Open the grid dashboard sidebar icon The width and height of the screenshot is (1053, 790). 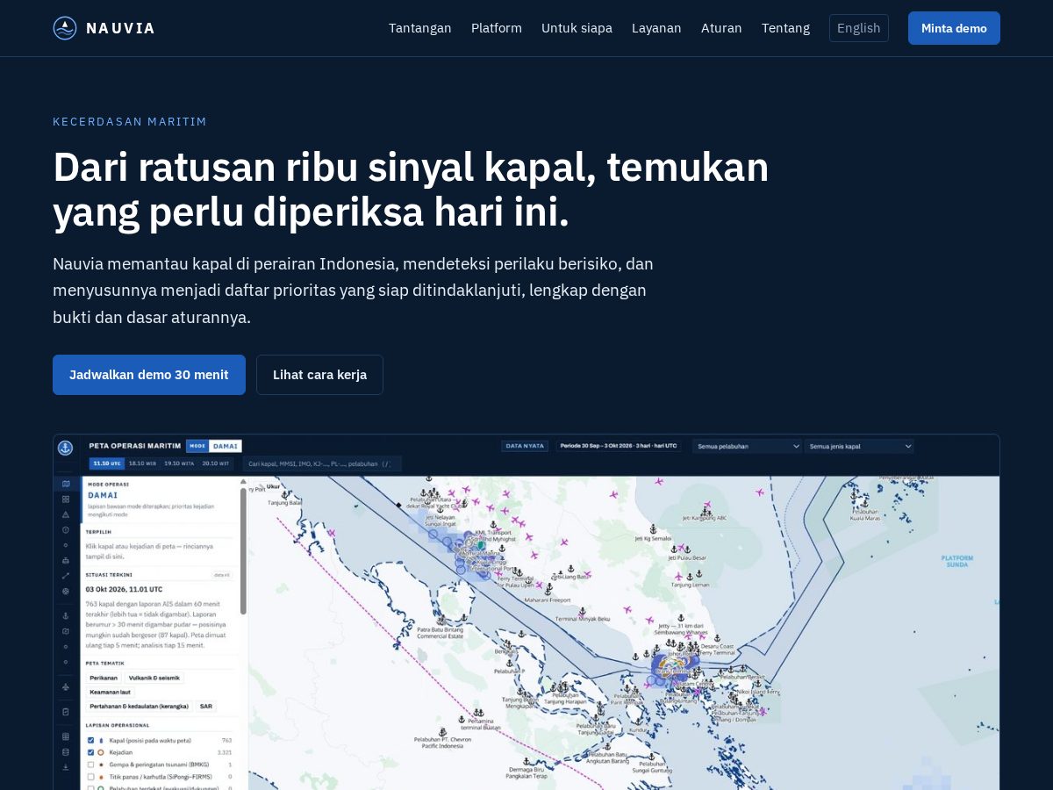[x=66, y=499]
